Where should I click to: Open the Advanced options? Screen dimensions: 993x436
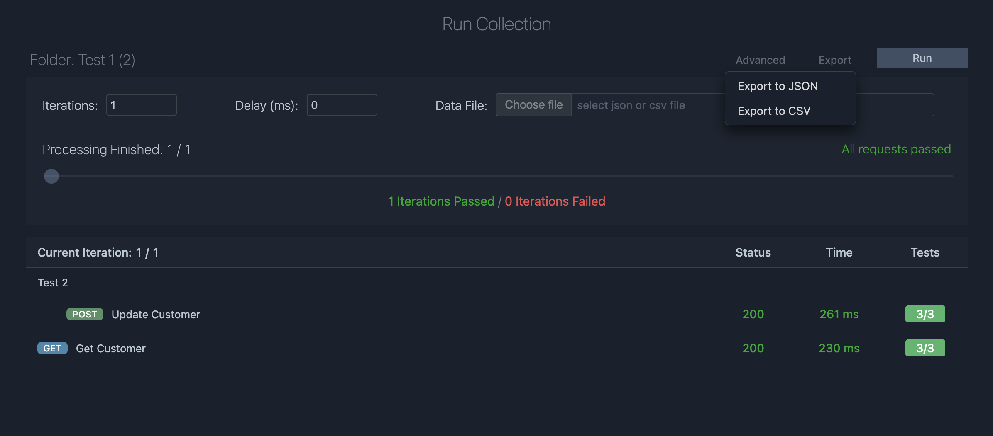click(760, 60)
